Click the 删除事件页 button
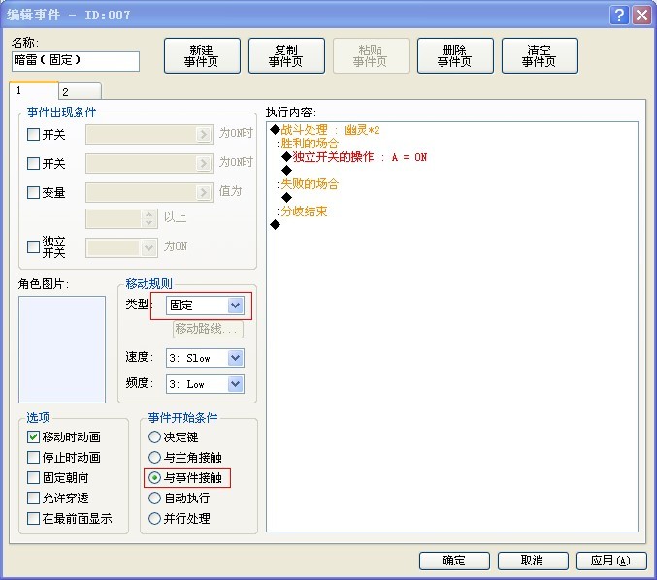 (455, 55)
